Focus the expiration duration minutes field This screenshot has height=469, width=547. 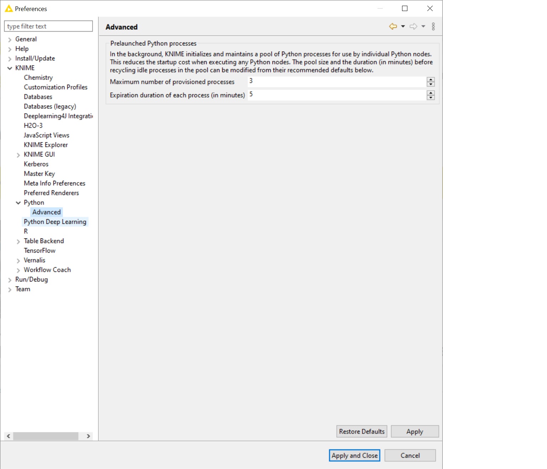[337, 95]
